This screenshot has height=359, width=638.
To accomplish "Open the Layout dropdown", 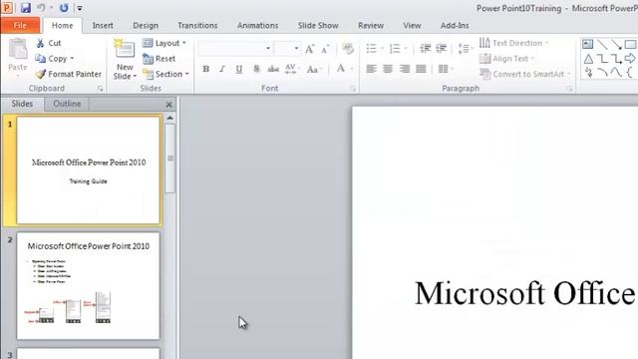I will (164, 43).
